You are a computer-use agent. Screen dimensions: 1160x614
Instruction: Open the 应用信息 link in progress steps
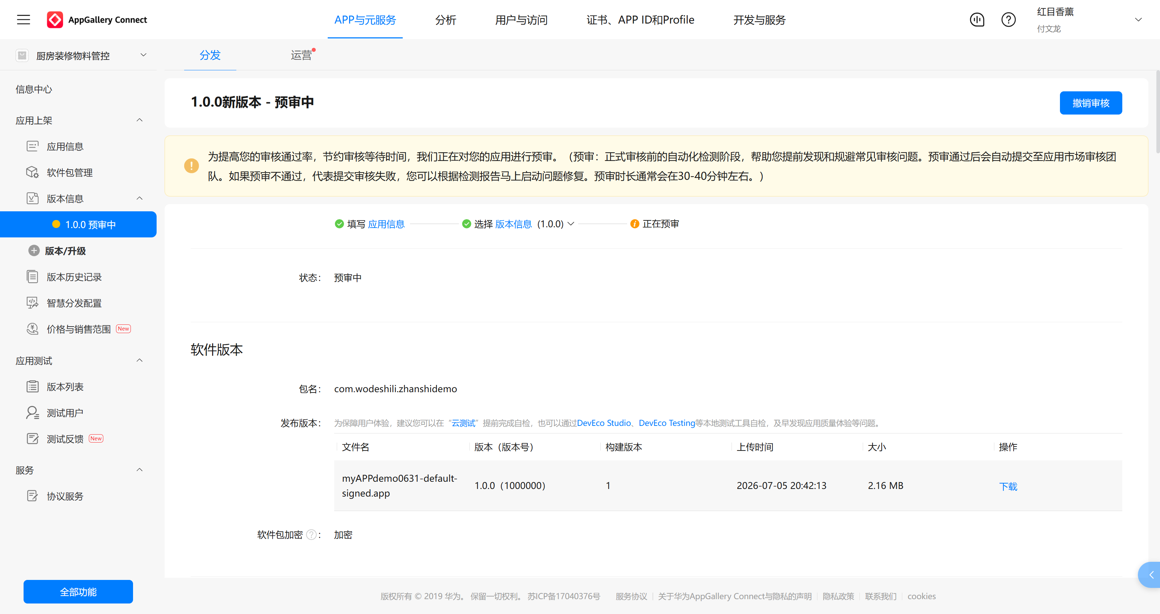[x=386, y=224]
